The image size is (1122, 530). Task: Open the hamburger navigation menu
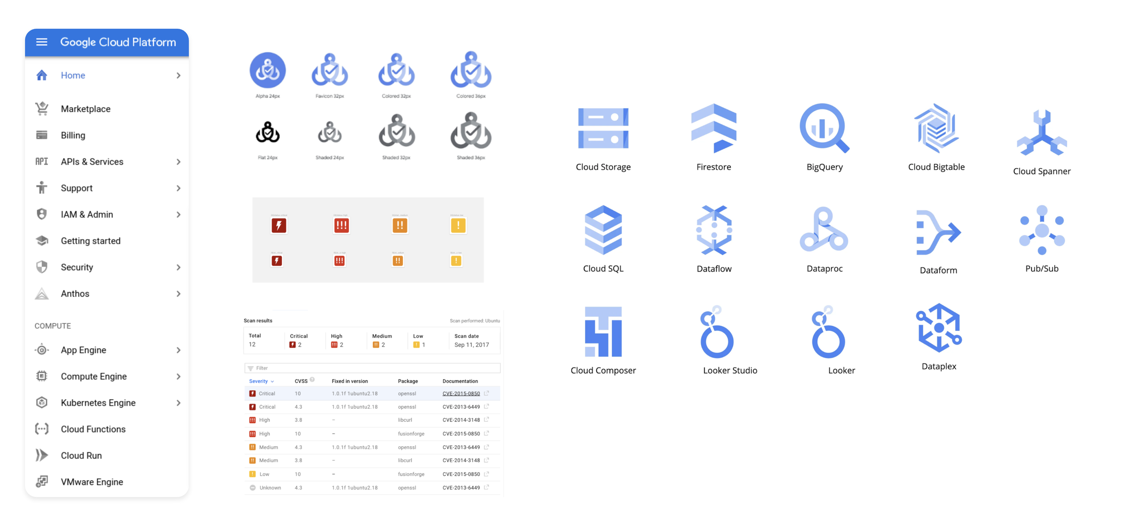tap(42, 42)
